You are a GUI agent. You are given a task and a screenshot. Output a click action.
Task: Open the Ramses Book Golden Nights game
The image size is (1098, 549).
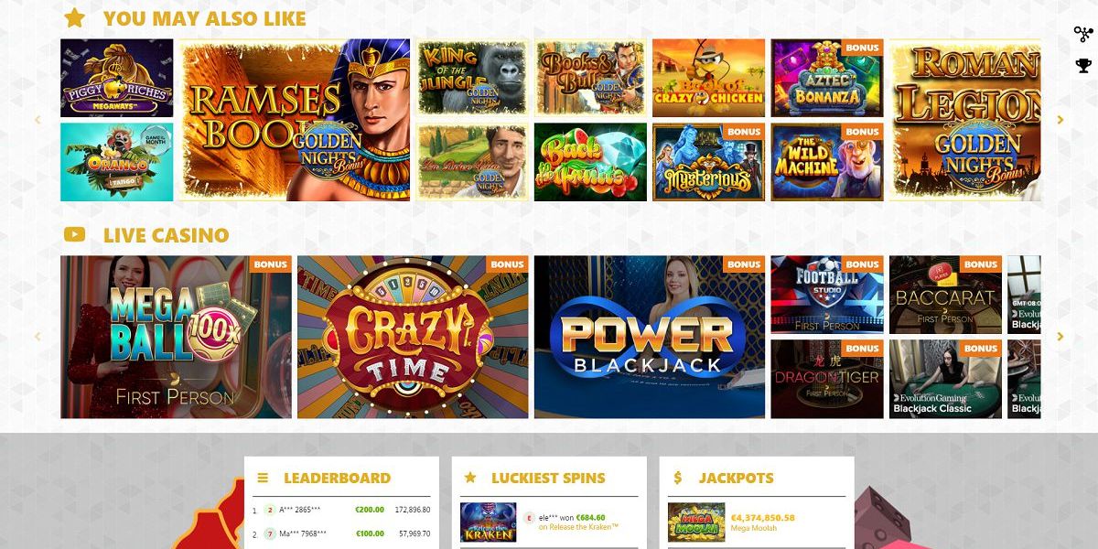[x=295, y=120]
